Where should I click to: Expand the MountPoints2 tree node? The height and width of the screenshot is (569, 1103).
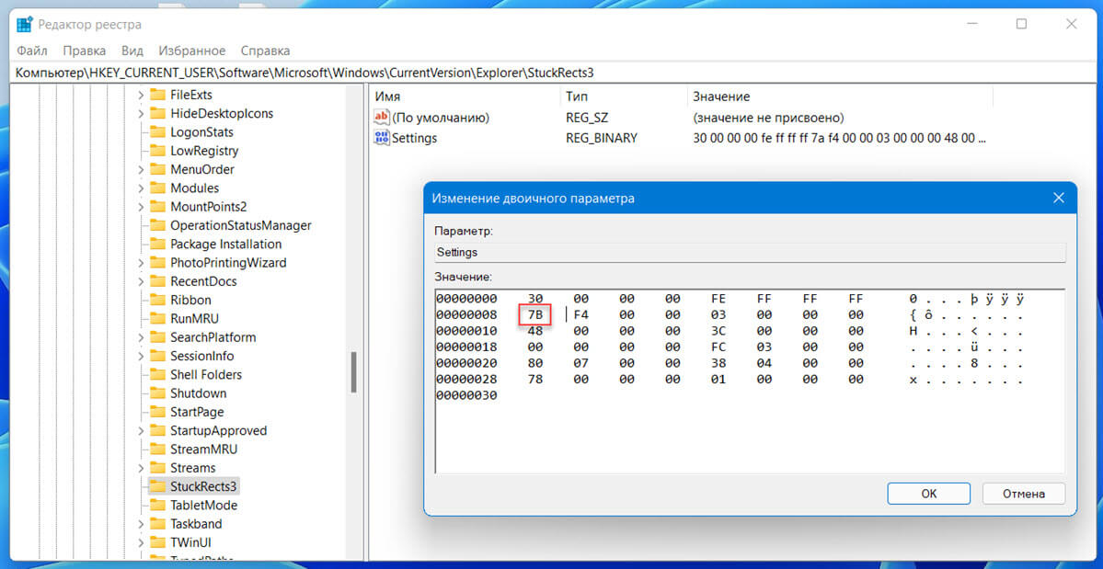141,207
